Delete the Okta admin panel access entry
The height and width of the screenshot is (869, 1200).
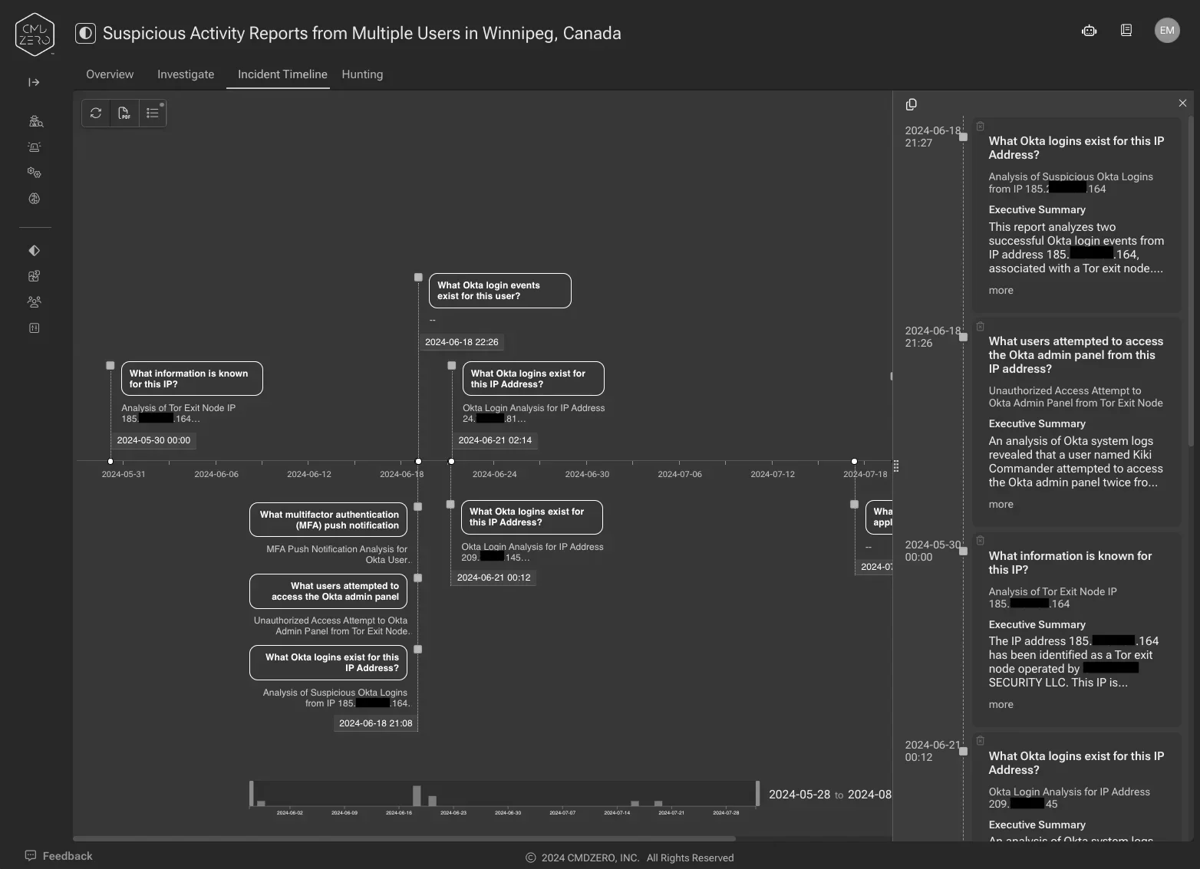(980, 326)
